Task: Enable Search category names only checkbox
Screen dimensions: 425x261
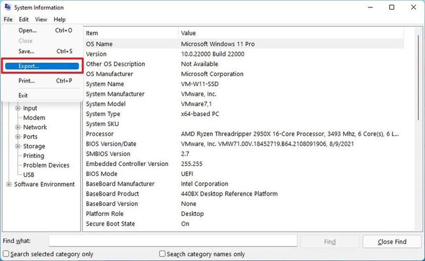Action: tap(162, 254)
